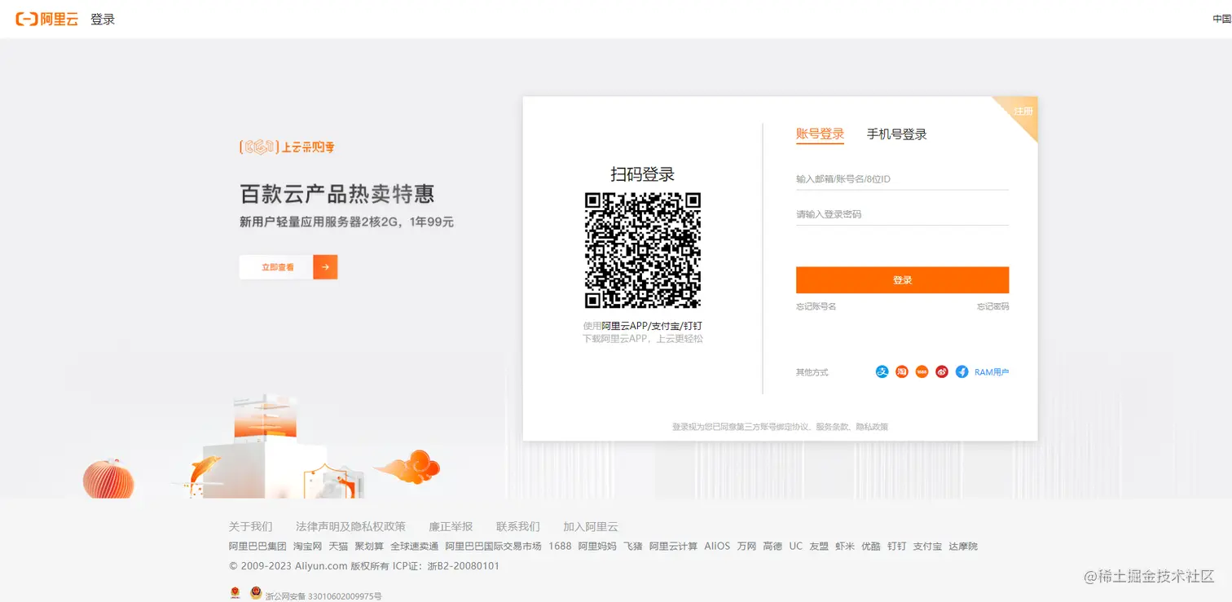
Task: Click 浙公网安备 33010602009975号 record link
Action: point(323,596)
